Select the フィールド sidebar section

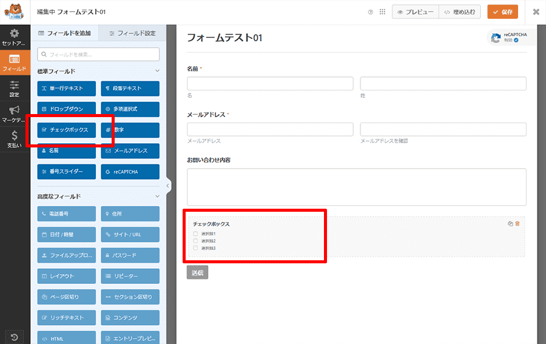pos(15,62)
